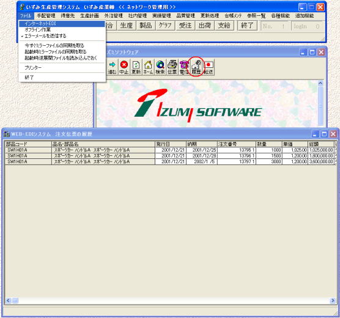Click the 終了 toolbar button

pos(247,26)
